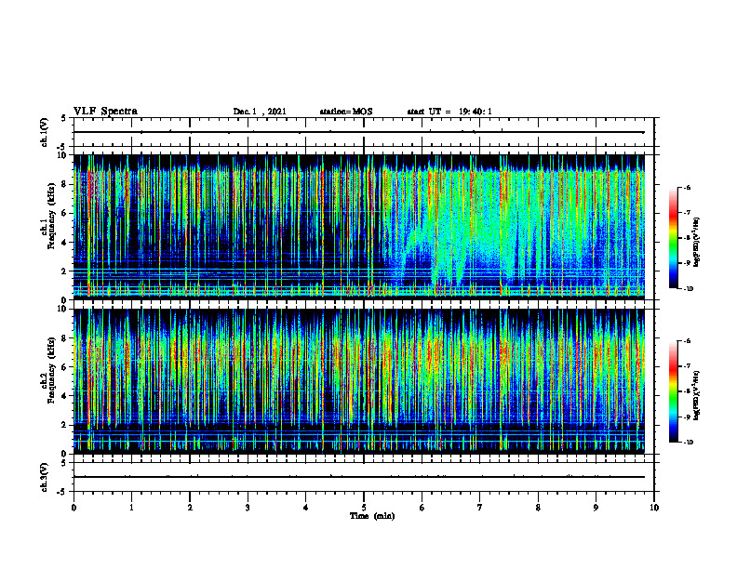The height and width of the screenshot is (569, 737).
Task: Click the "5" time axis tick label
Action: coord(364,508)
